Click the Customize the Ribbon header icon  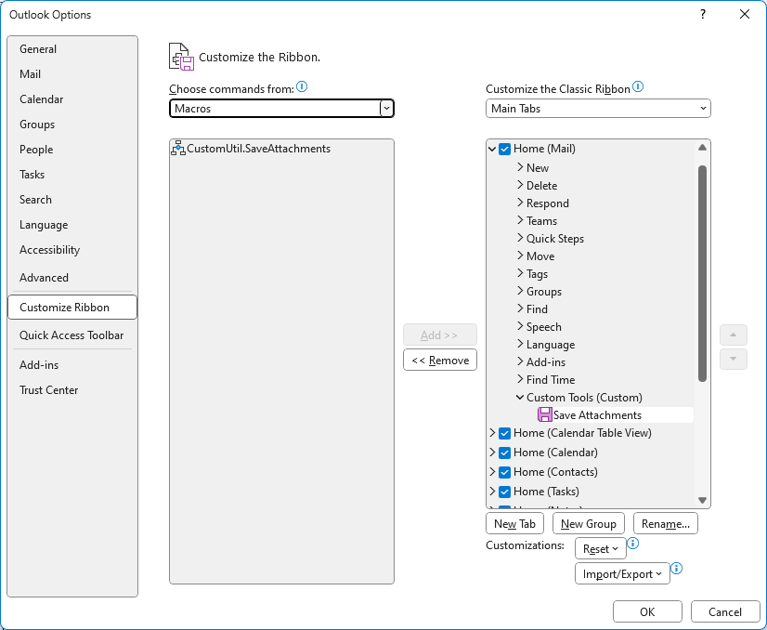[181, 57]
